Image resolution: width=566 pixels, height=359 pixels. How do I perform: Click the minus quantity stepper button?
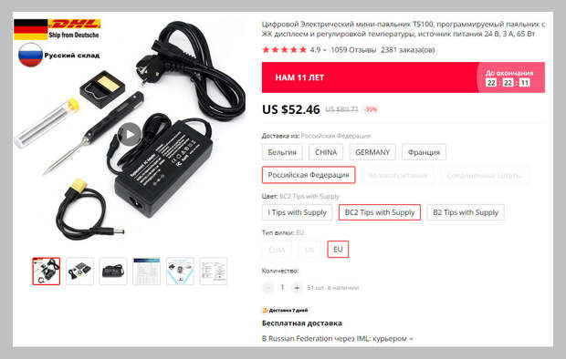pyautogui.click(x=267, y=288)
